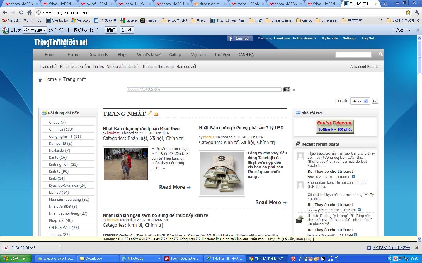This screenshot has width=422, height=263.
Task: Select the Tự động radio button
Action: [198, 239]
